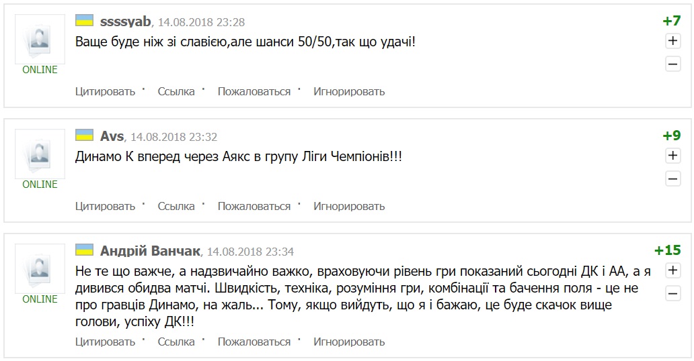Click the Ukraine flag next to Avs

pyautogui.click(x=84, y=136)
